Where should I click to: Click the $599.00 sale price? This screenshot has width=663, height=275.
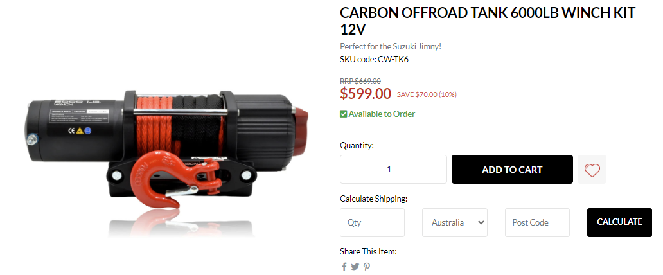tap(366, 94)
